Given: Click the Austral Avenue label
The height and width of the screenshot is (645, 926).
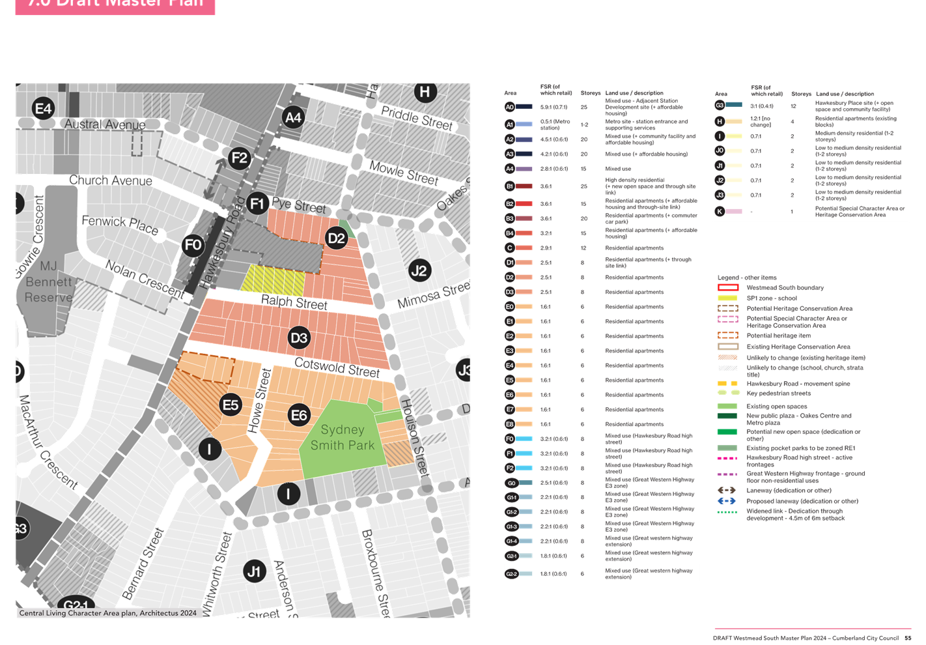Looking at the screenshot, I should pyautogui.click(x=104, y=124).
